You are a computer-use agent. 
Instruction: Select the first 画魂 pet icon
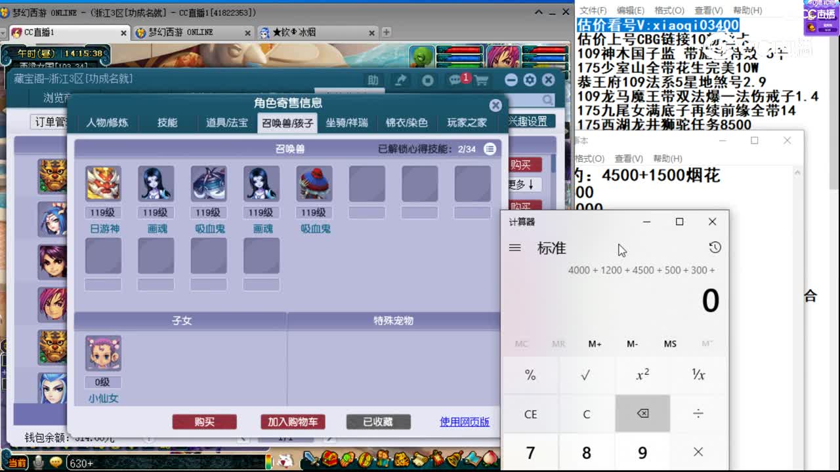pos(156,183)
